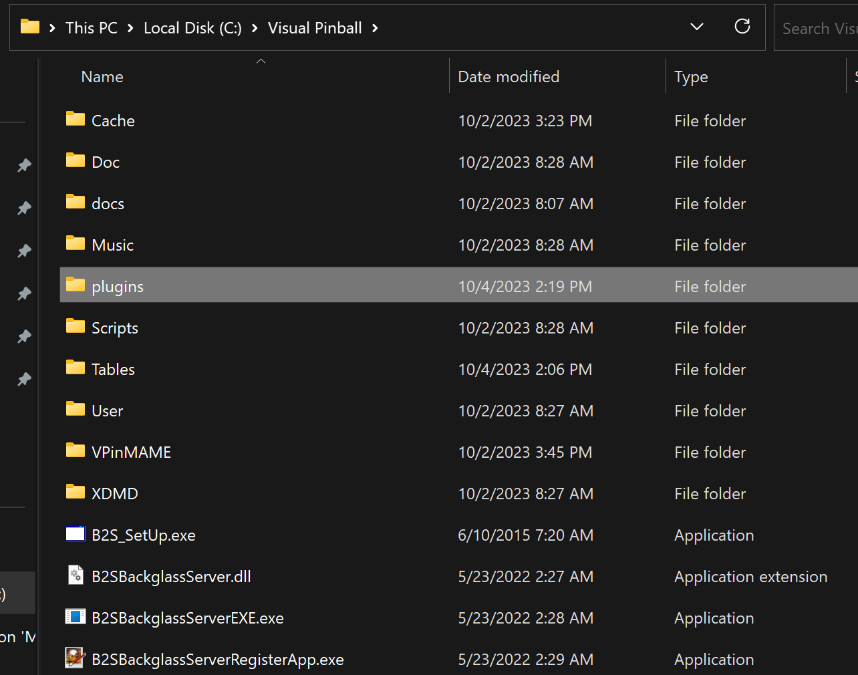Select the Tables folder icon
Image resolution: width=858 pixels, height=675 pixels.
[x=75, y=368]
